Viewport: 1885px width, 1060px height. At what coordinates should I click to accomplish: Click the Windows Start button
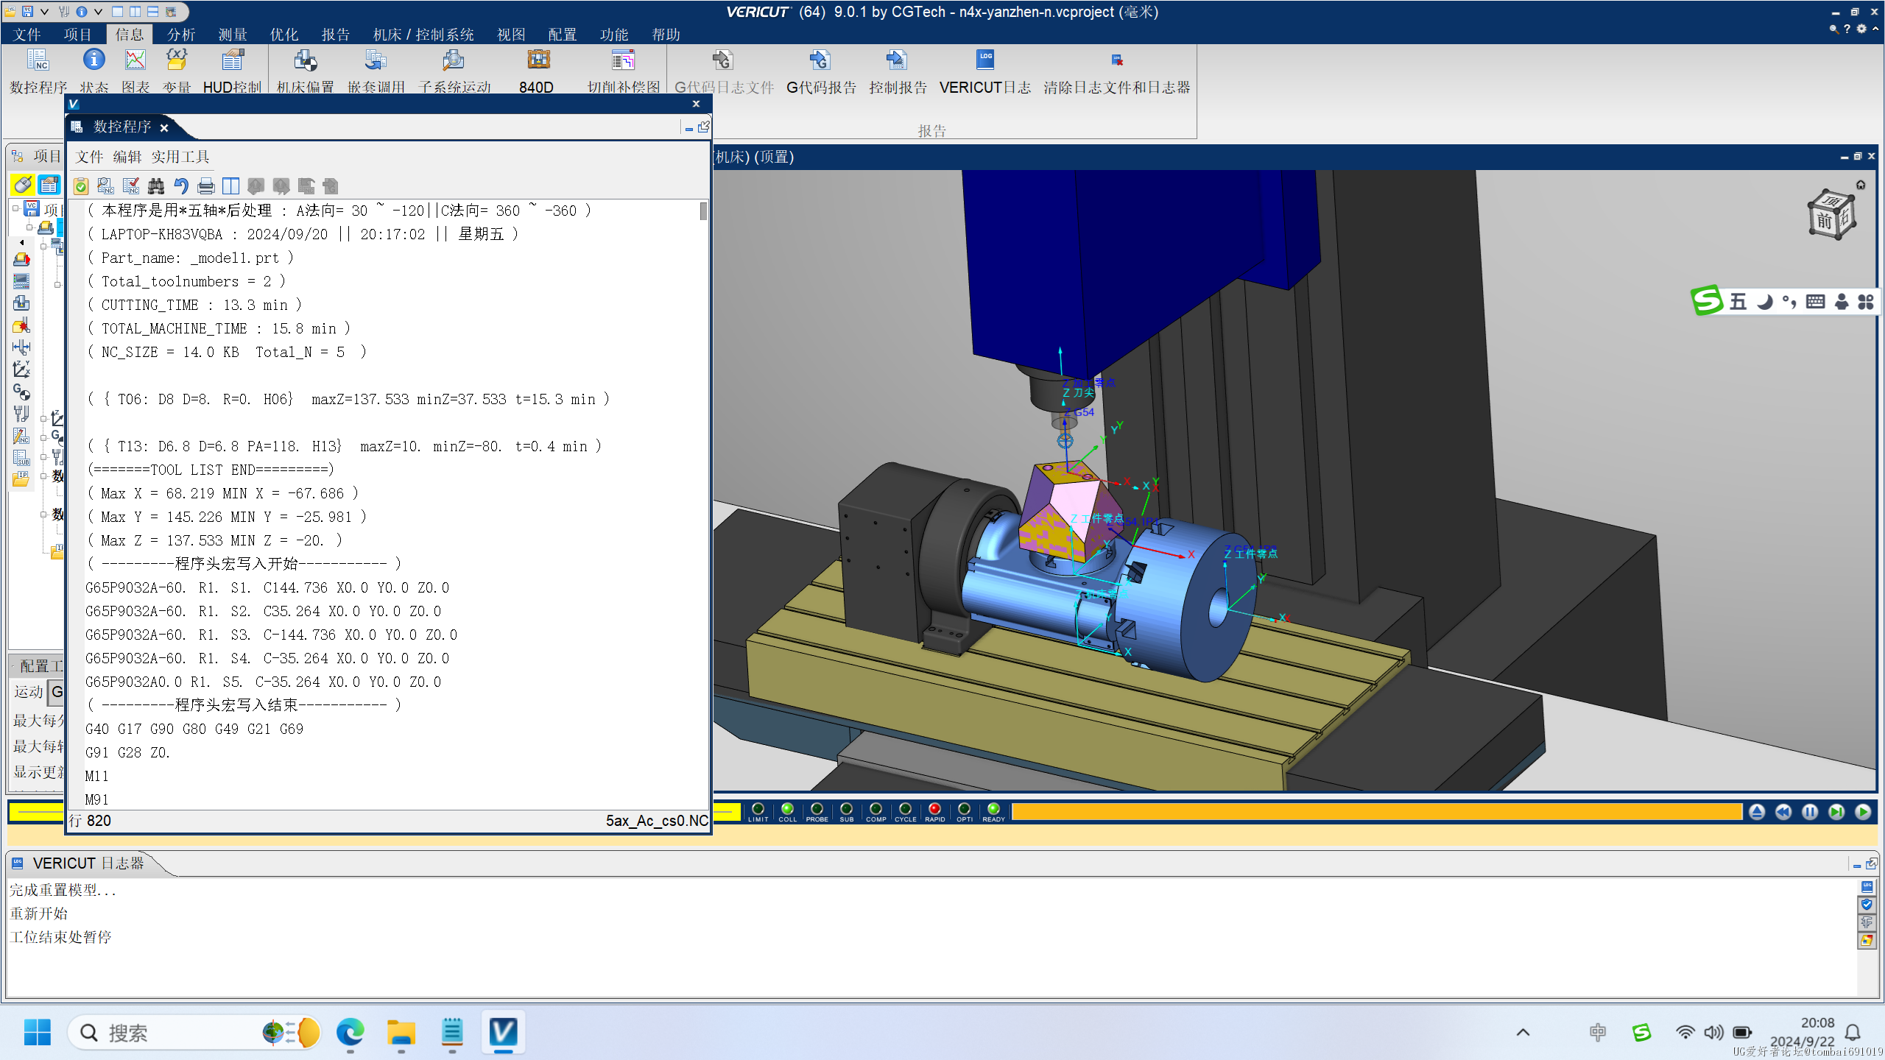(x=37, y=1033)
